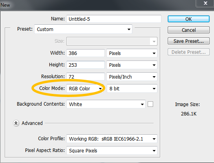Click the disabled Size dropdown arrow
Viewport: 214px width, 163px height.
click(x=154, y=41)
